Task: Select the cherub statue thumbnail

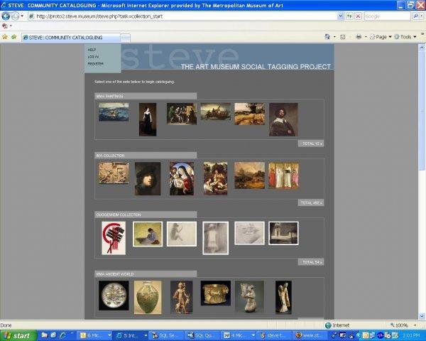Action: pyautogui.click(x=182, y=297)
